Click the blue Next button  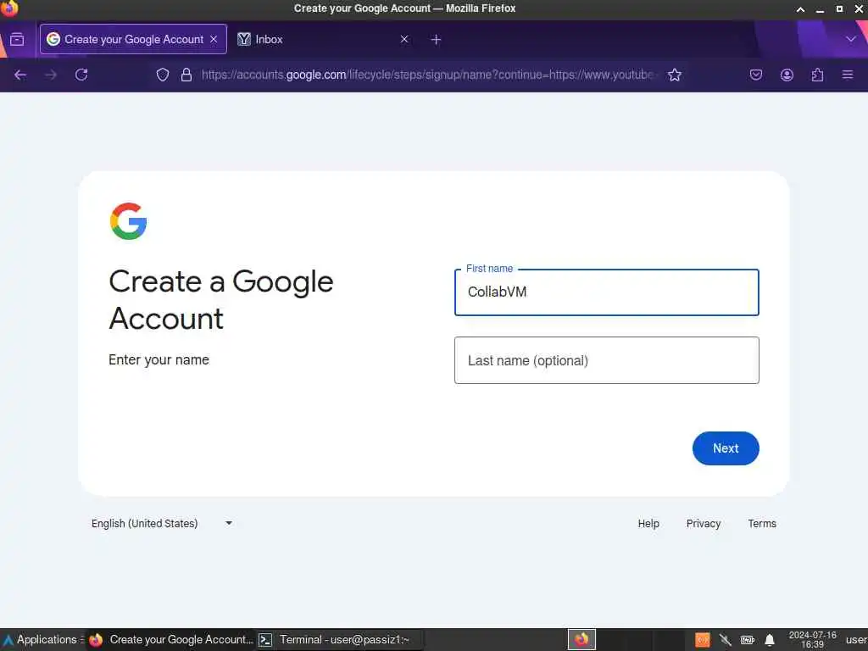coord(726,448)
